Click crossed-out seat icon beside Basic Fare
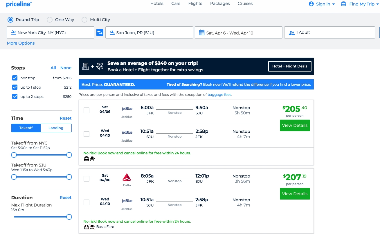Viewport: 380px width, 234px height. [x=92, y=227]
